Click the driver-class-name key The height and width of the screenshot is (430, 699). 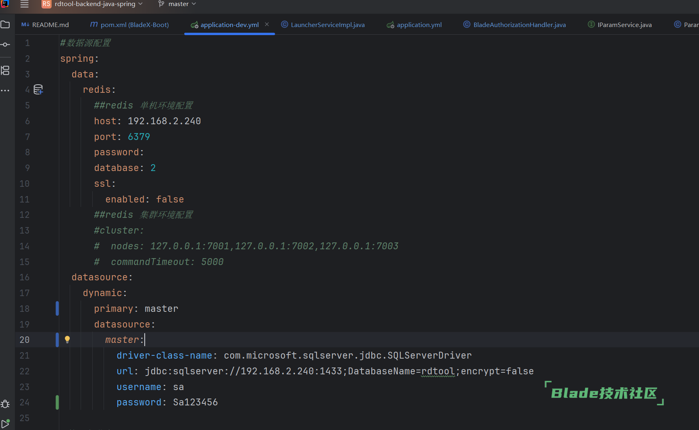coord(164,355)
